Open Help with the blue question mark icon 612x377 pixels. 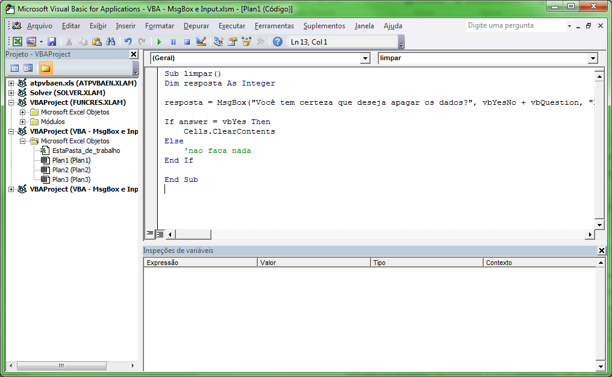(x=278, y=42)
